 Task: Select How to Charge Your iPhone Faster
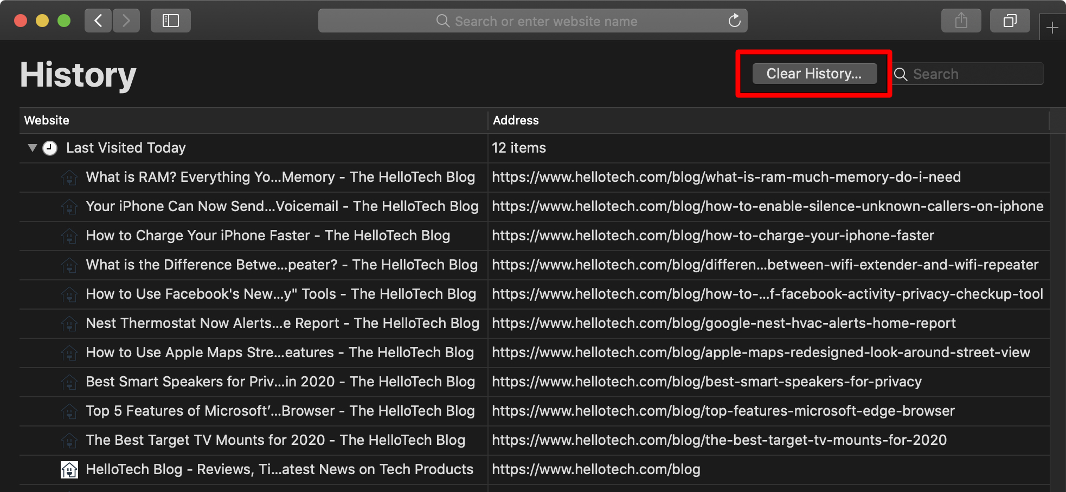tap(268, 236)
